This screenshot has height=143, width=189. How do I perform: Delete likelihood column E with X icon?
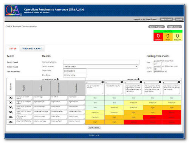click(x=179, y=82)
